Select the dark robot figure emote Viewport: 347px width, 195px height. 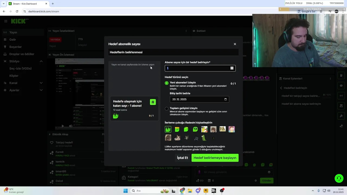pos(195,138)
